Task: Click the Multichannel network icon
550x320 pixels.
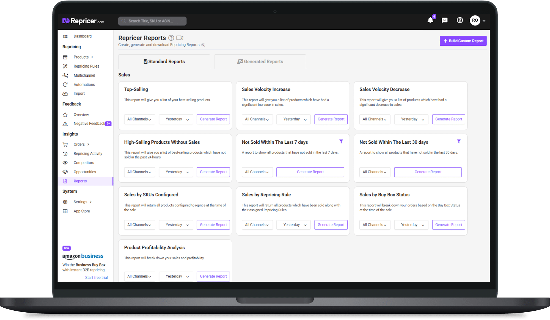Action: (x=65, y=75)
